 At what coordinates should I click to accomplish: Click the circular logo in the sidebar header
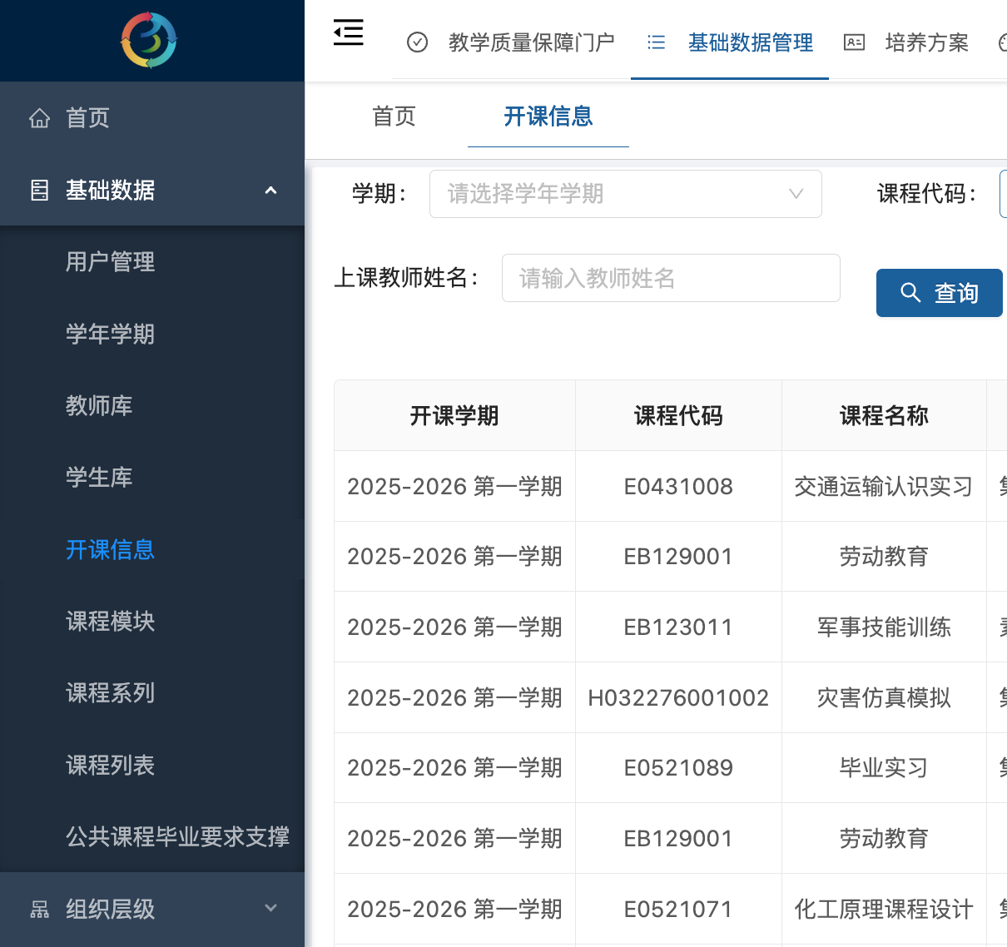click(149, 40)
